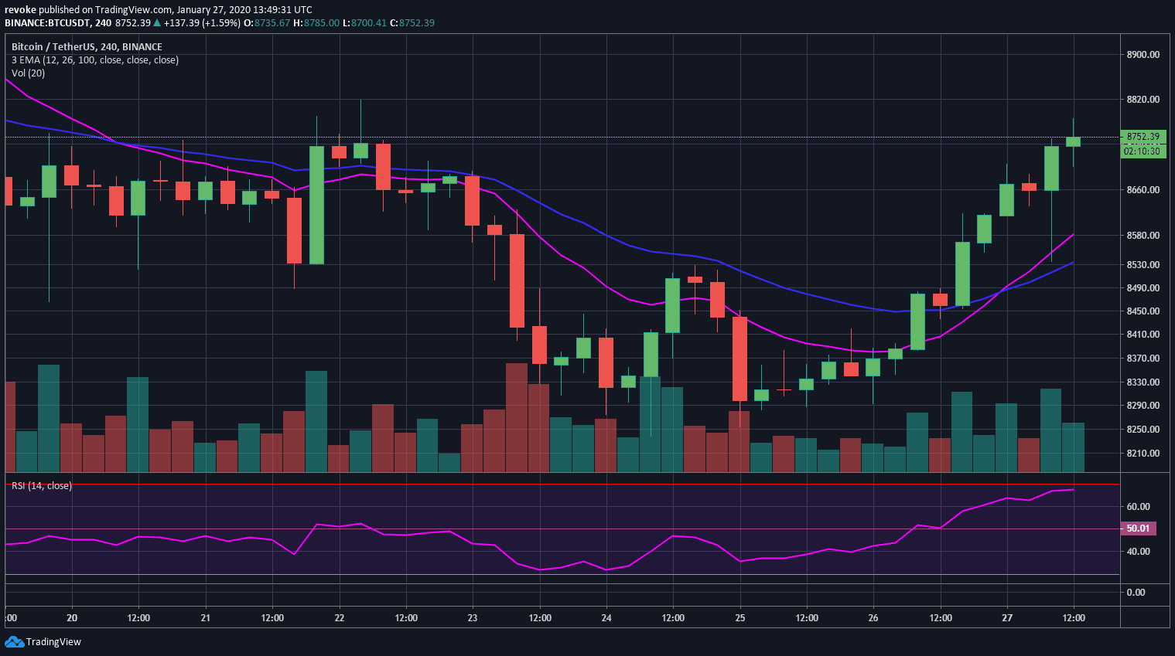Click the 8900.00 price axis label
The width and height of the screenshot is (1175, 656).
pos(1143,55)
